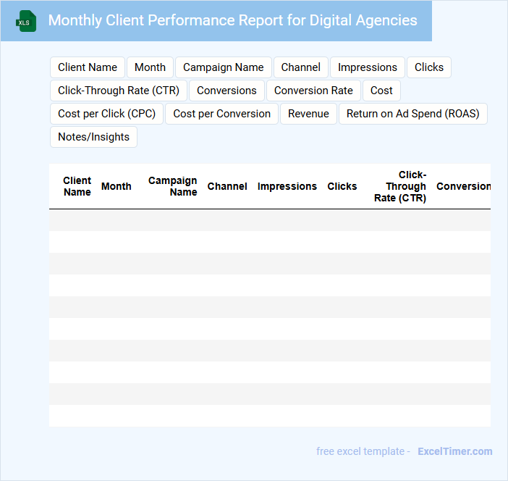Select the Cost per Conversion tag

[x=221, y=114]
